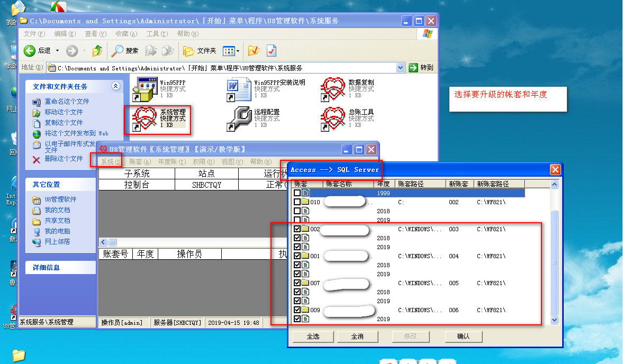Open the 数据复制 shortcut

[333, 89]
